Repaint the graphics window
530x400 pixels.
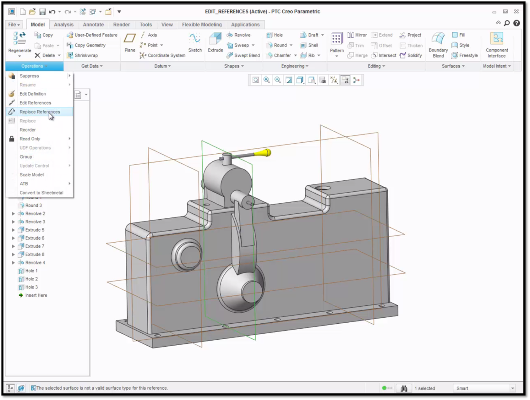tap(289, 80)
